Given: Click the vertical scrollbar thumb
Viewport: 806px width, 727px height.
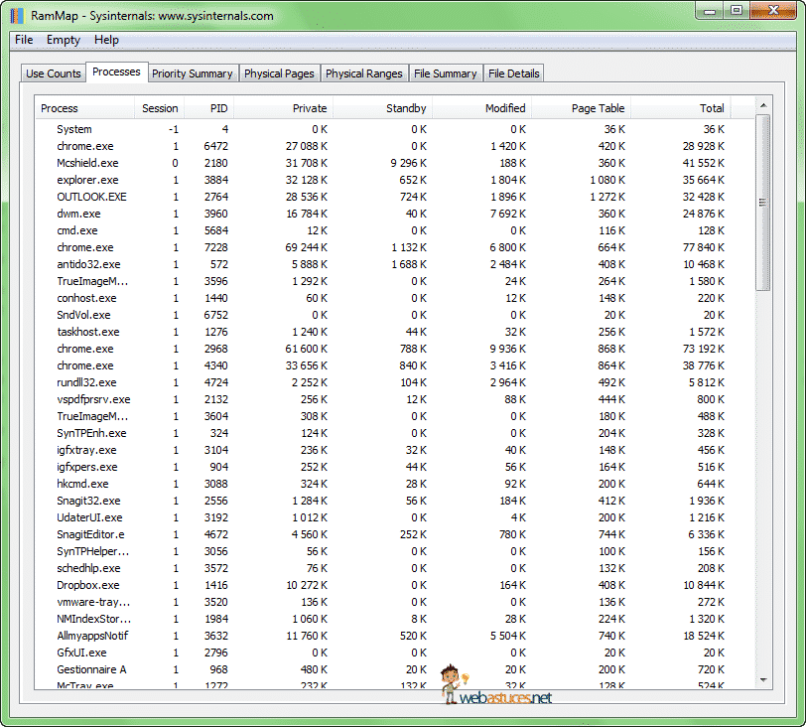Looking at the screenshot, I should [763, 202].
